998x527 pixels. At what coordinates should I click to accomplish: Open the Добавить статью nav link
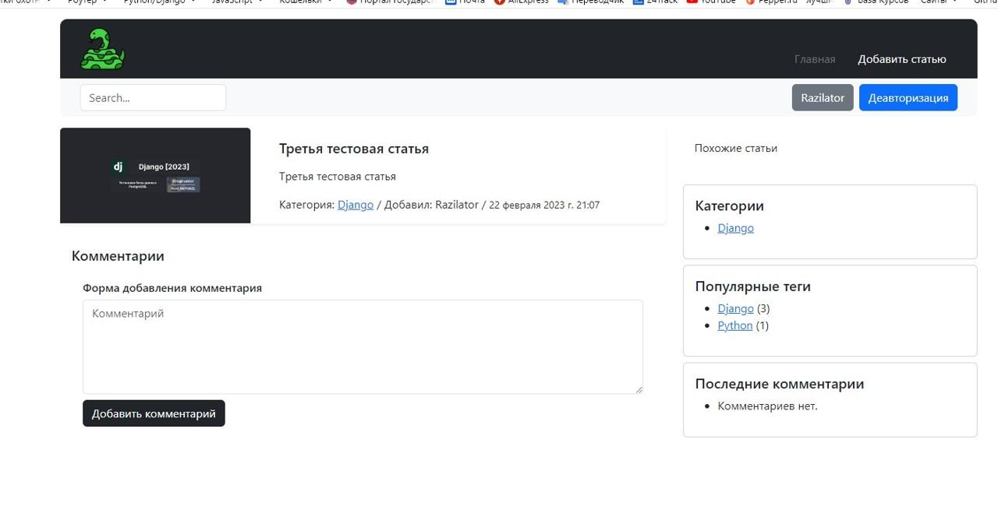tap(902, 59)
